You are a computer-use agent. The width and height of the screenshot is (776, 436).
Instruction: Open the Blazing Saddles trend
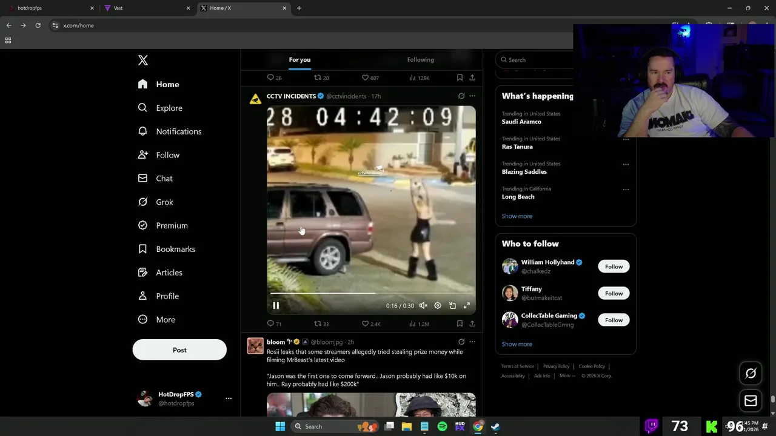[524, 172]
